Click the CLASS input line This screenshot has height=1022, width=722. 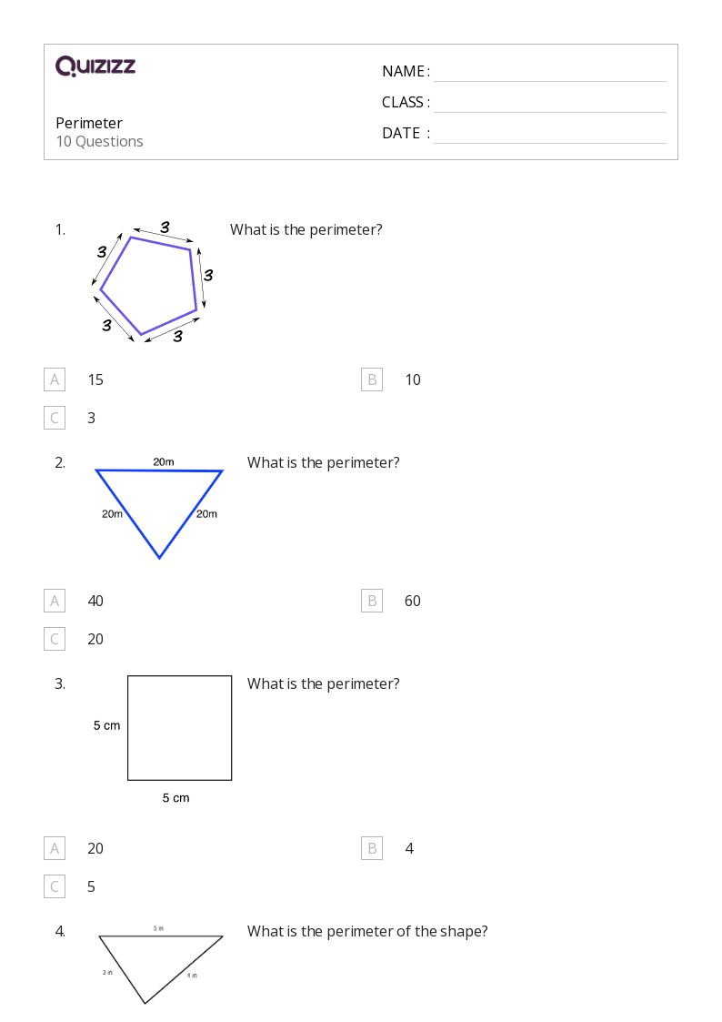550,102
